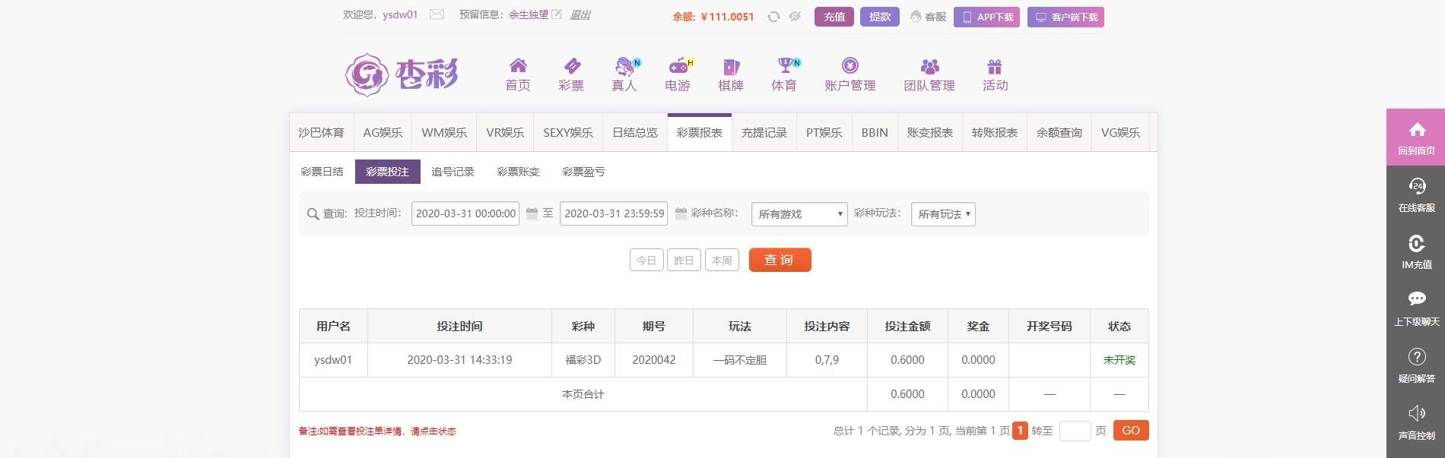Screen dimensions: 1445x458
Task: Click the 期号 cell 2020042
Action: click(654, 360)
